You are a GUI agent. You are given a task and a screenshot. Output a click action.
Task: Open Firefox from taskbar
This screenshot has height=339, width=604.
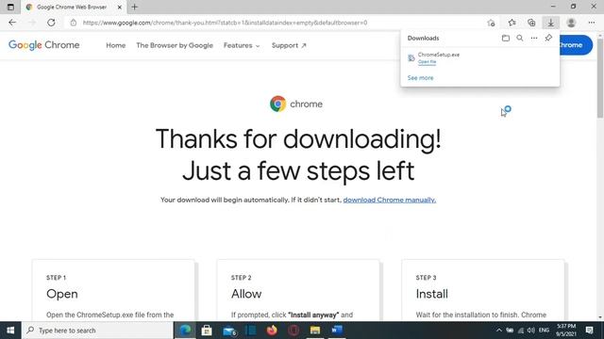click(x=272, y=331)
